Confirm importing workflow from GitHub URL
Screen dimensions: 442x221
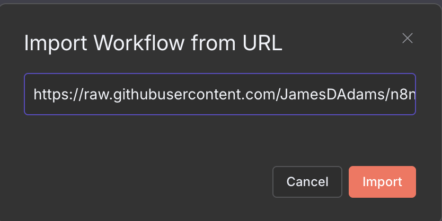382,182
